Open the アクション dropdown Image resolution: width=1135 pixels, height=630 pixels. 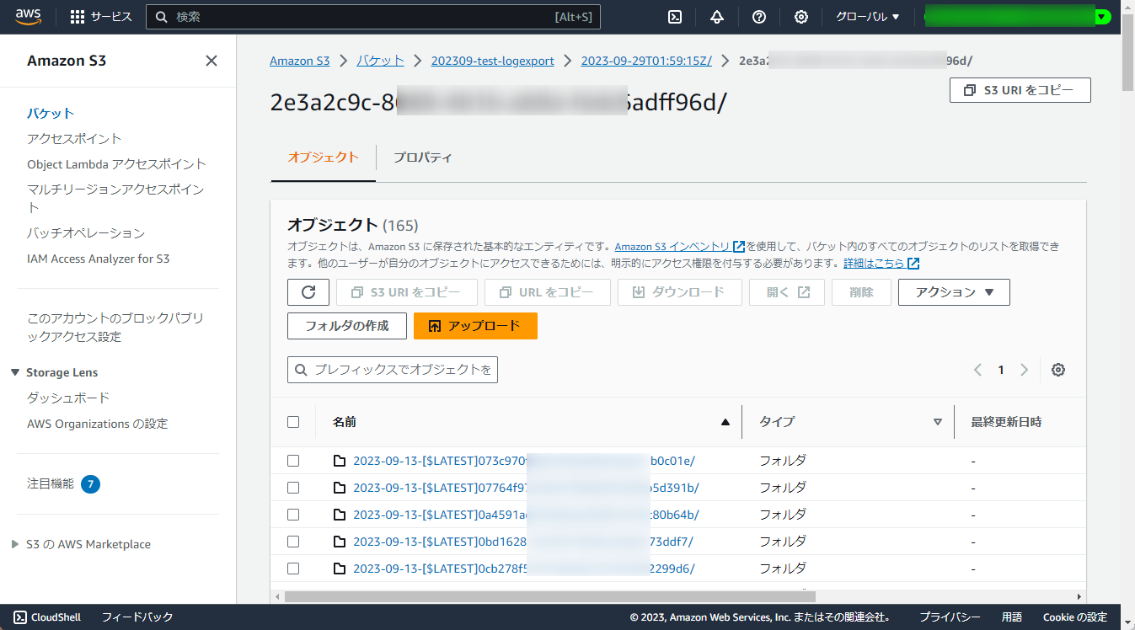[x=953, y=292]
